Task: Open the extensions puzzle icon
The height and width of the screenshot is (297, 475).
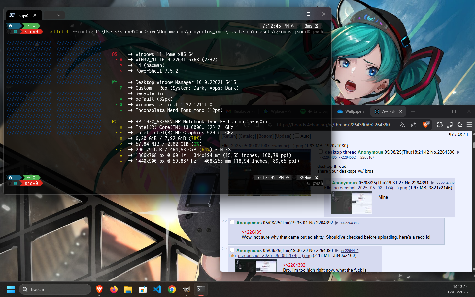Action: coord(440,125)
